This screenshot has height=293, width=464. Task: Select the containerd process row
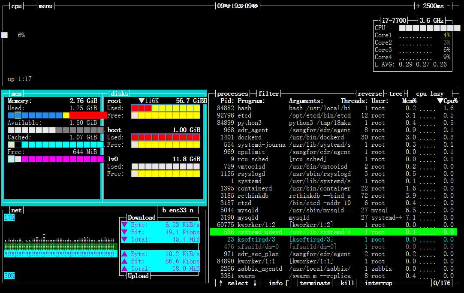pyautogui.click(x=334, y=188)
